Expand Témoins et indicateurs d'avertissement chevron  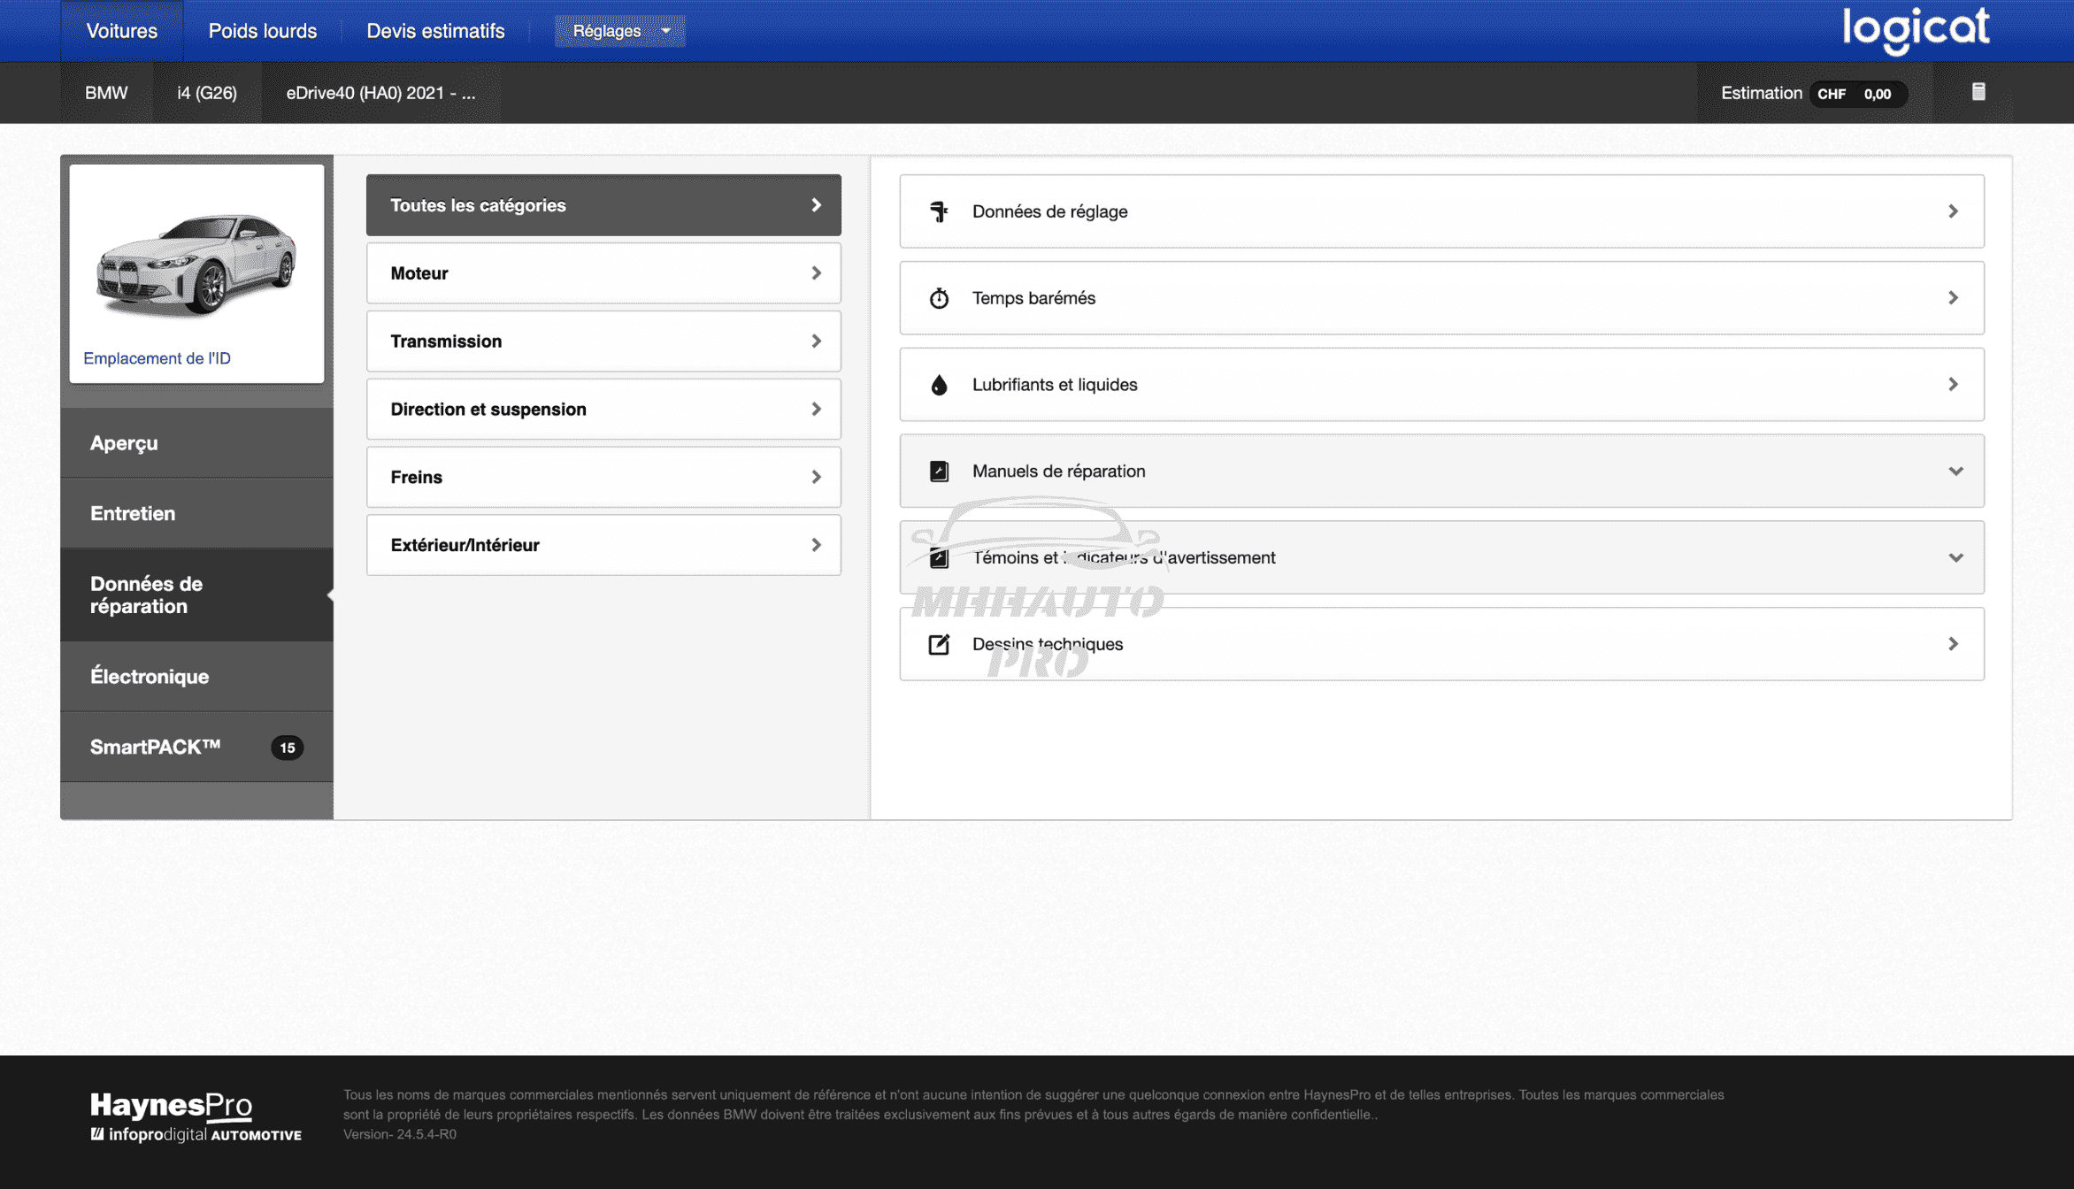1955,558
